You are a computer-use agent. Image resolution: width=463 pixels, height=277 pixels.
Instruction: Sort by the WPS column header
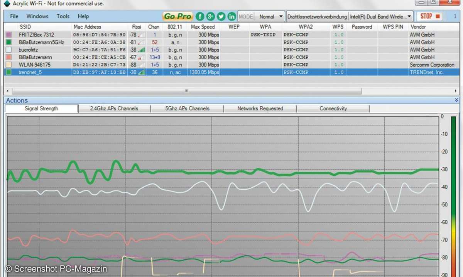point(338,27)
